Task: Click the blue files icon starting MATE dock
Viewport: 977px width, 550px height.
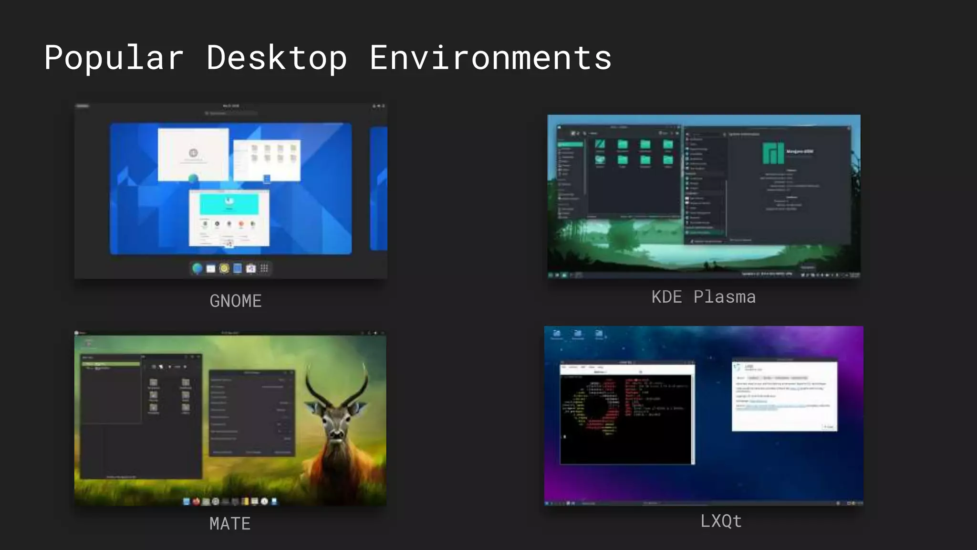Action: (x=187, y=501)
